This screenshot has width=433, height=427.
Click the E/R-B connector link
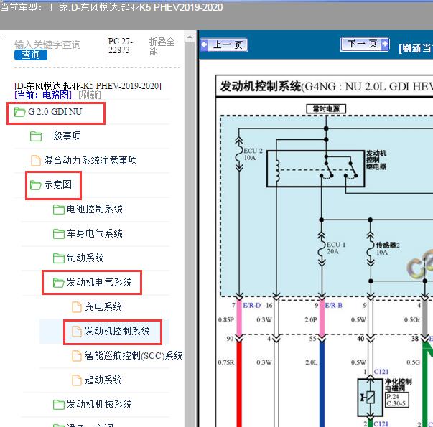pos(334,305)
